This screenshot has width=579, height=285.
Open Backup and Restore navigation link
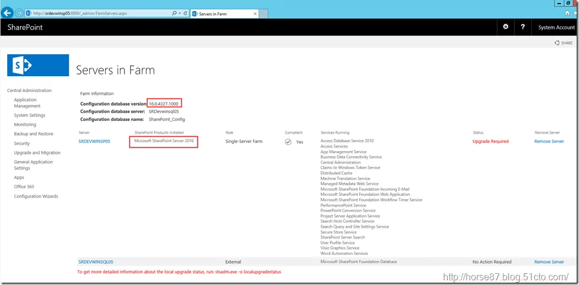(x=34, y=134)
